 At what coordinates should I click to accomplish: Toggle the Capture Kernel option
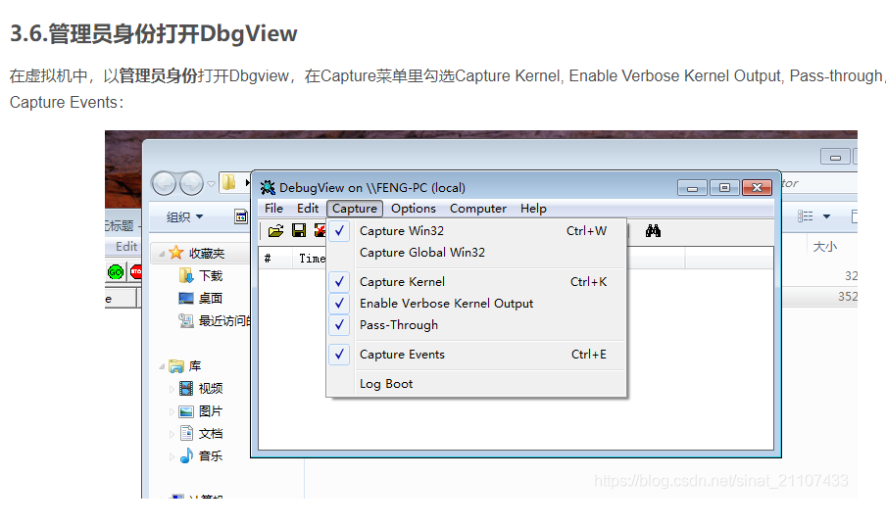[339, 282]
